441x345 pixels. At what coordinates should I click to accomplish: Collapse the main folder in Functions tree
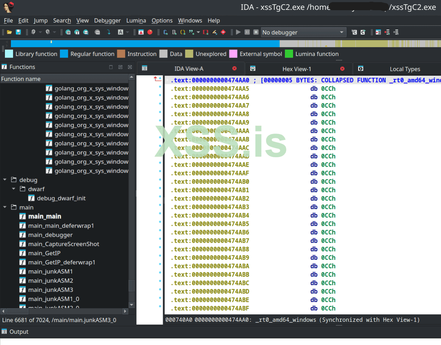[5, 207]
